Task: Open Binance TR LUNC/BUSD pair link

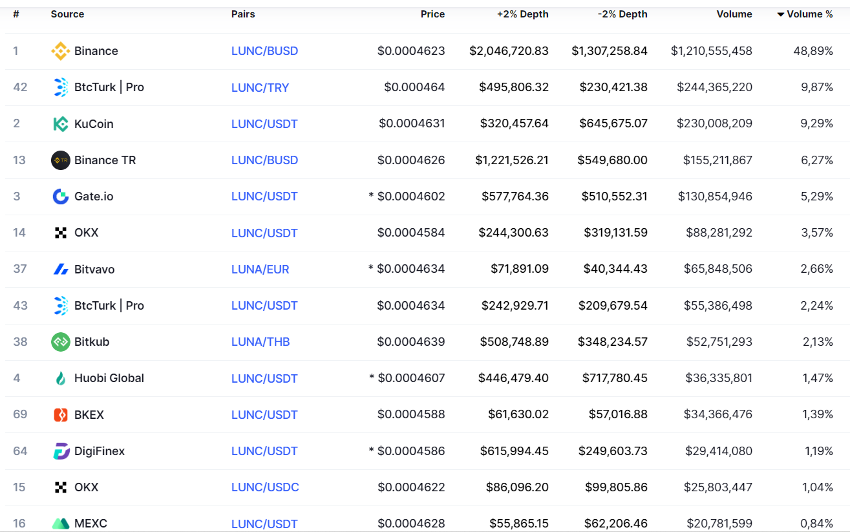Action: point(265,160)
